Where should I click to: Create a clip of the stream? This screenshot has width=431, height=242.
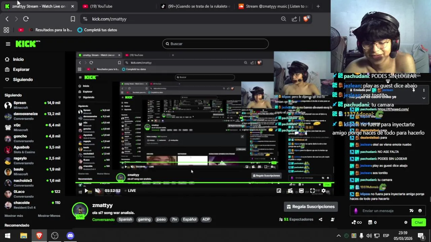290,191
